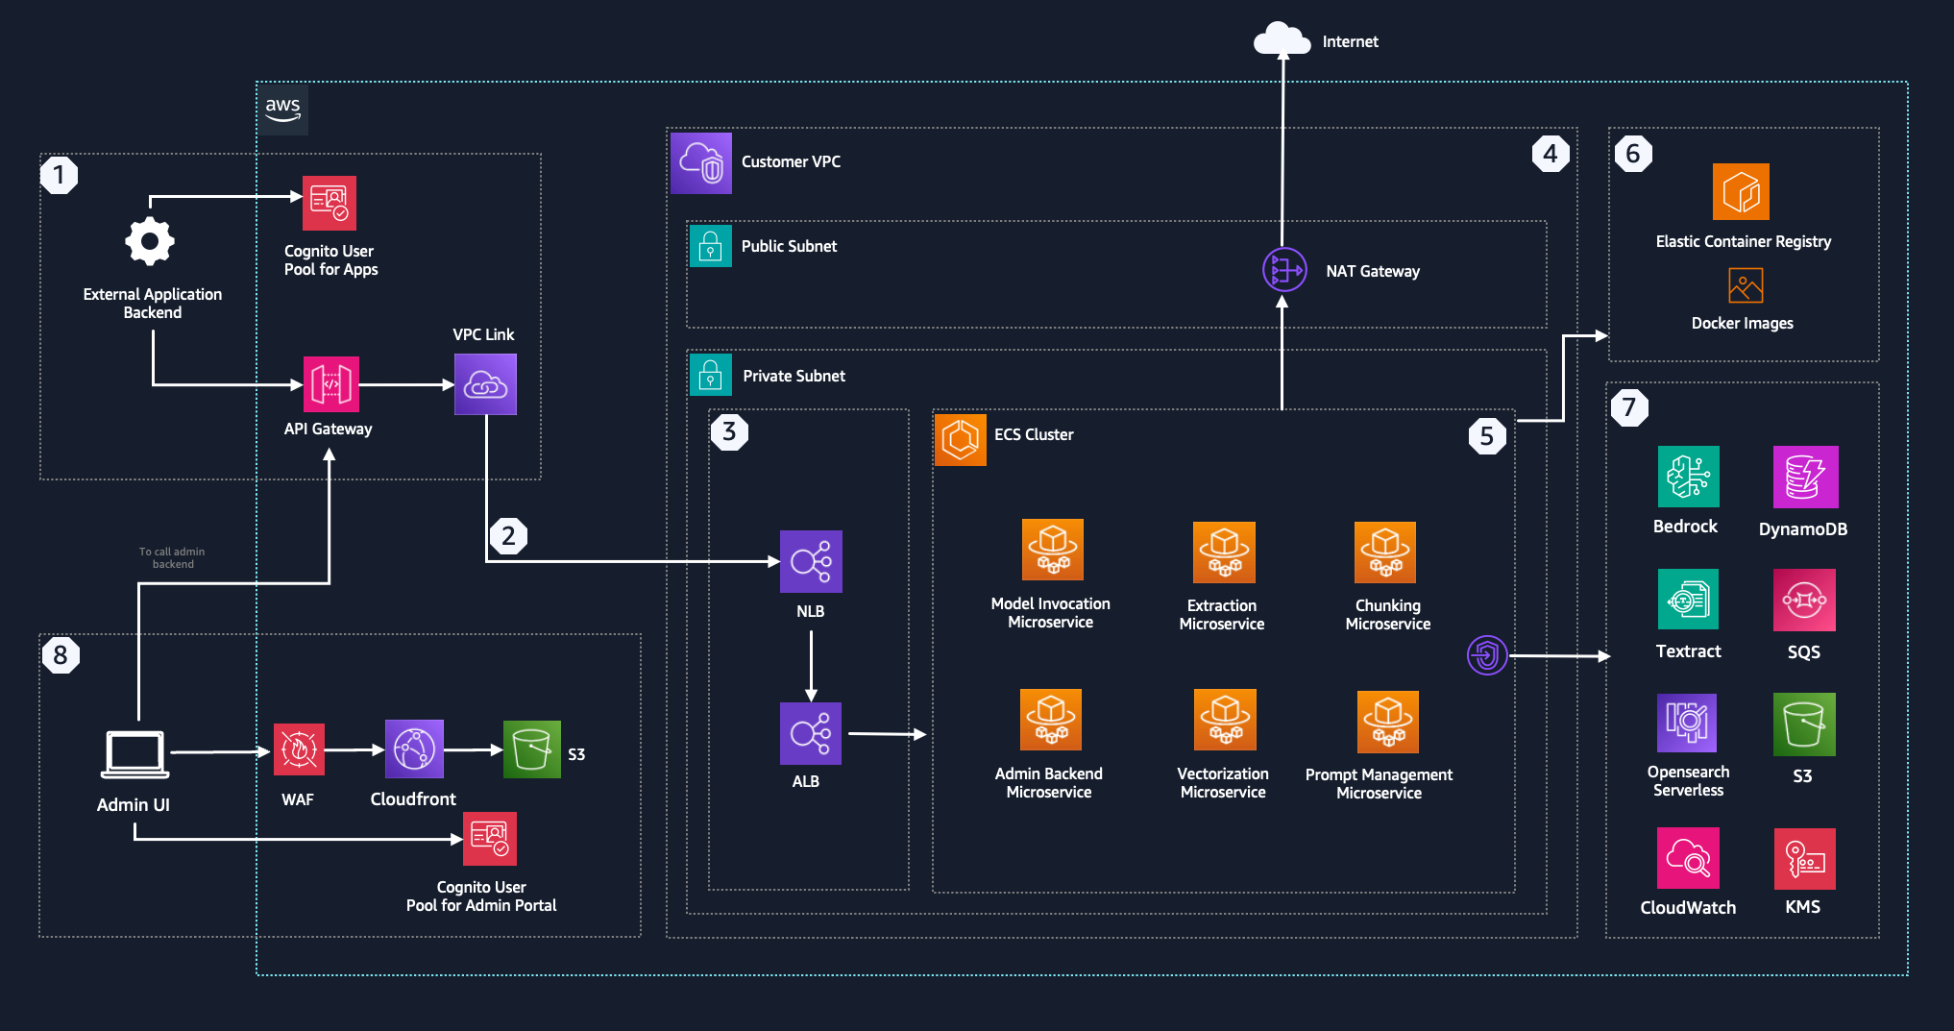The image size is (1954, 1031).
Task: Select the S3 icon below SQS
Action: point(1804,724)
